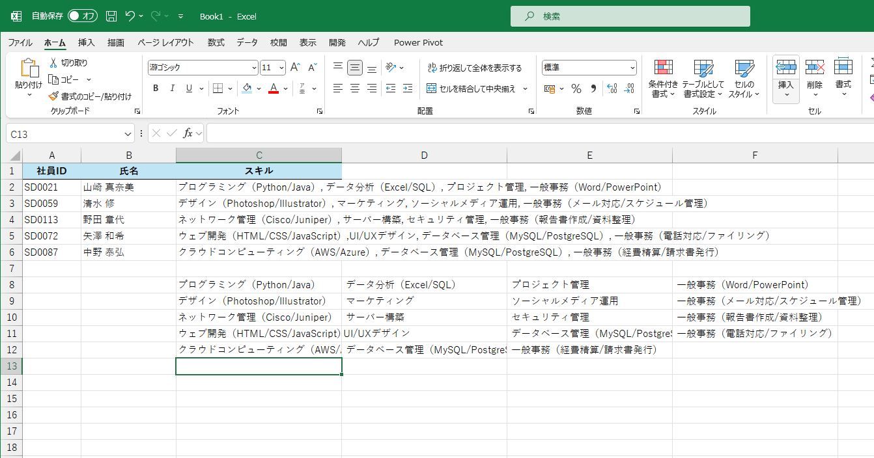Screen dimensions: 874x458
Task: Open Cell Styles (セルのスタイル)
Action: coord(744,79)
